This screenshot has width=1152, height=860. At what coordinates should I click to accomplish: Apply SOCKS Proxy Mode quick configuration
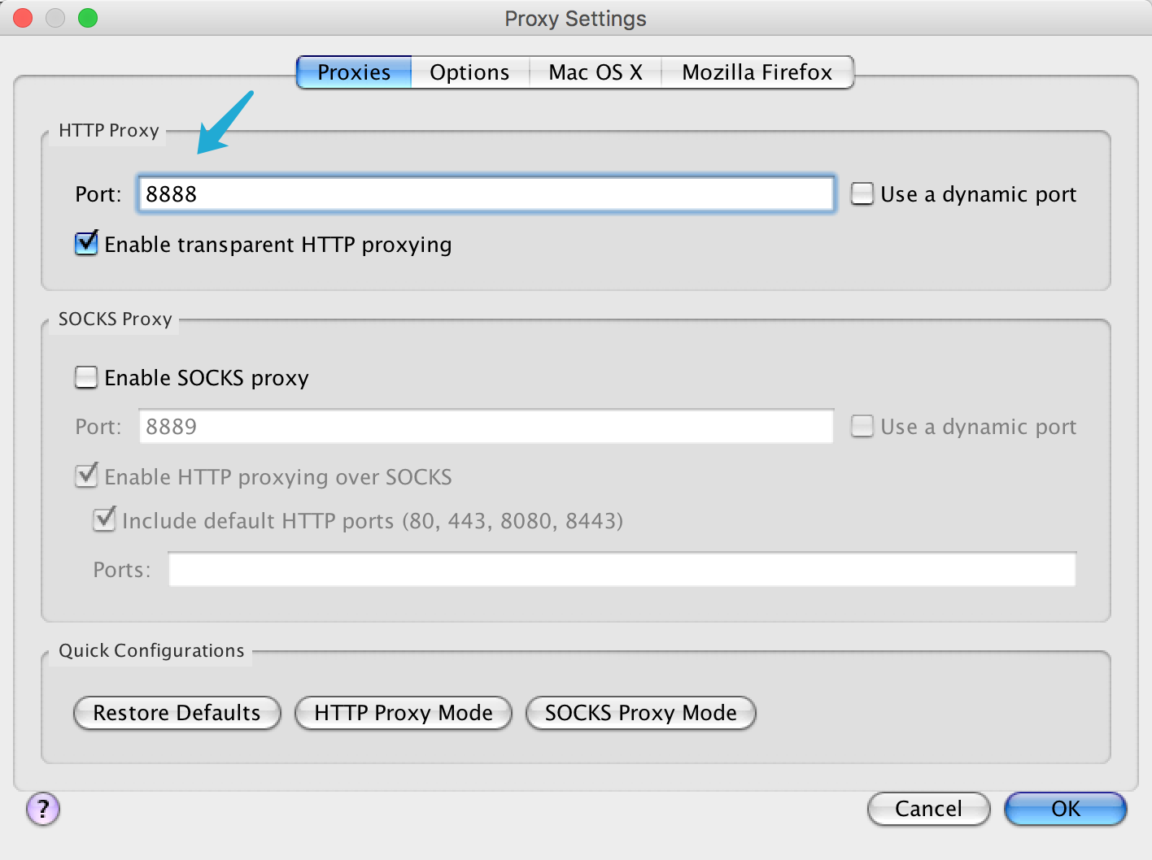[x=641, y=713]
